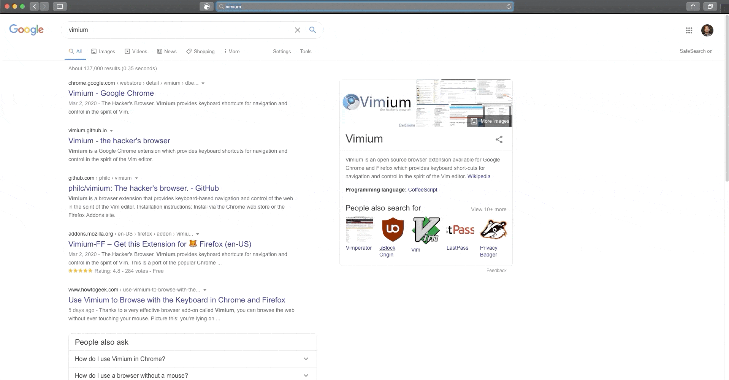Click the CoffeeScript programming language link
Image resolution: width=729 pixels, height=380 pixels.
pyautogui.click(x=423, y=190)
